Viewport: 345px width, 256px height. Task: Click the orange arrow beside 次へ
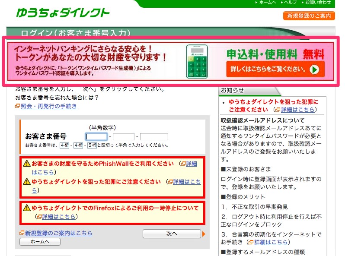[204, 234]
